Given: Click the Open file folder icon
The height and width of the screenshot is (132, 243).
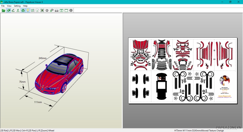Looking at the screenshot, I should (x=4, y=10).
